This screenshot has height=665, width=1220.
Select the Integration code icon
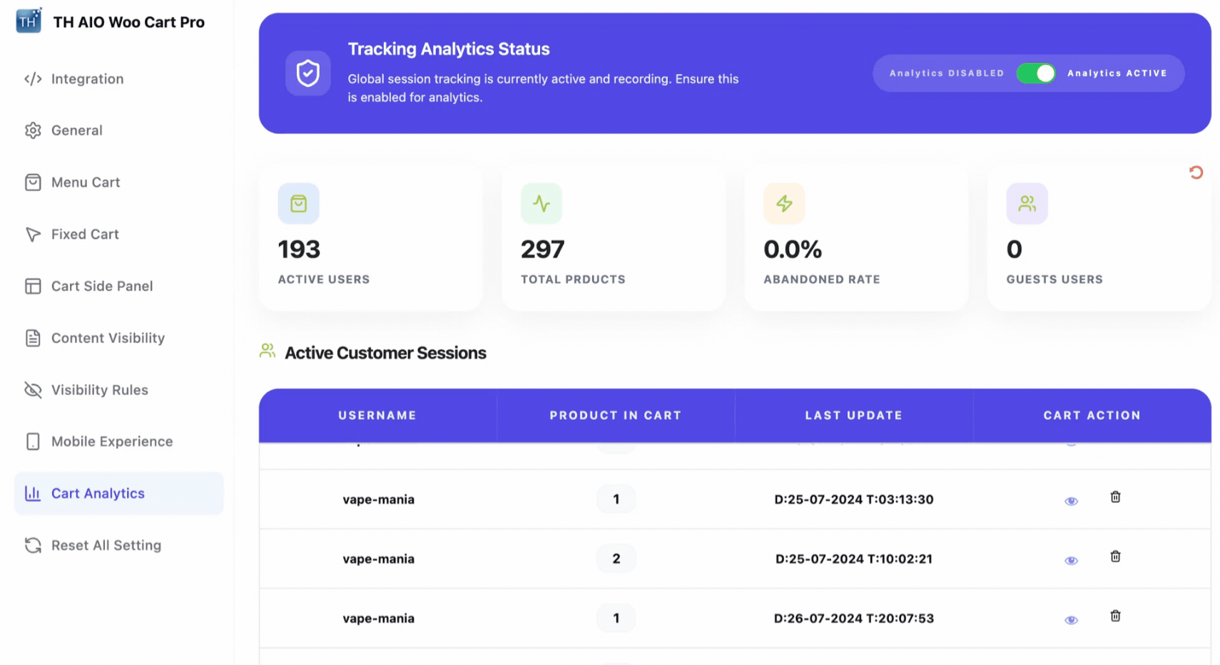click(x=33, y=79)
